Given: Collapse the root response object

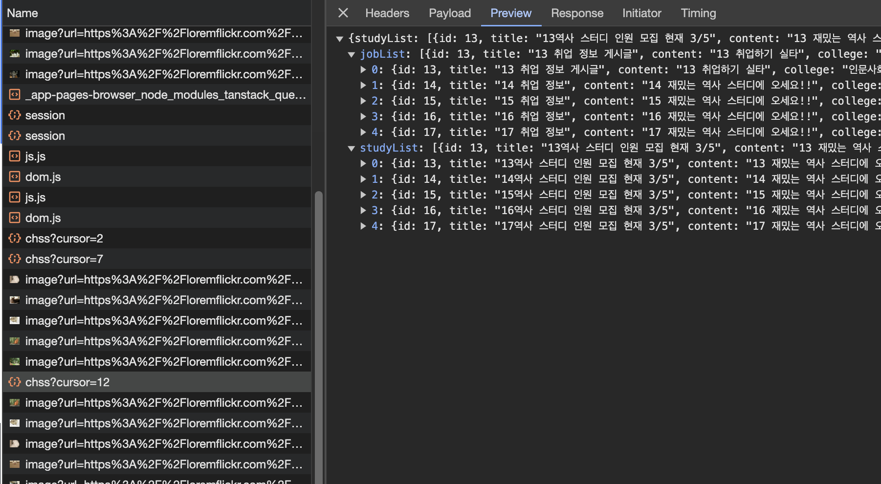Looking at the screenshot, I should point(340,39).
